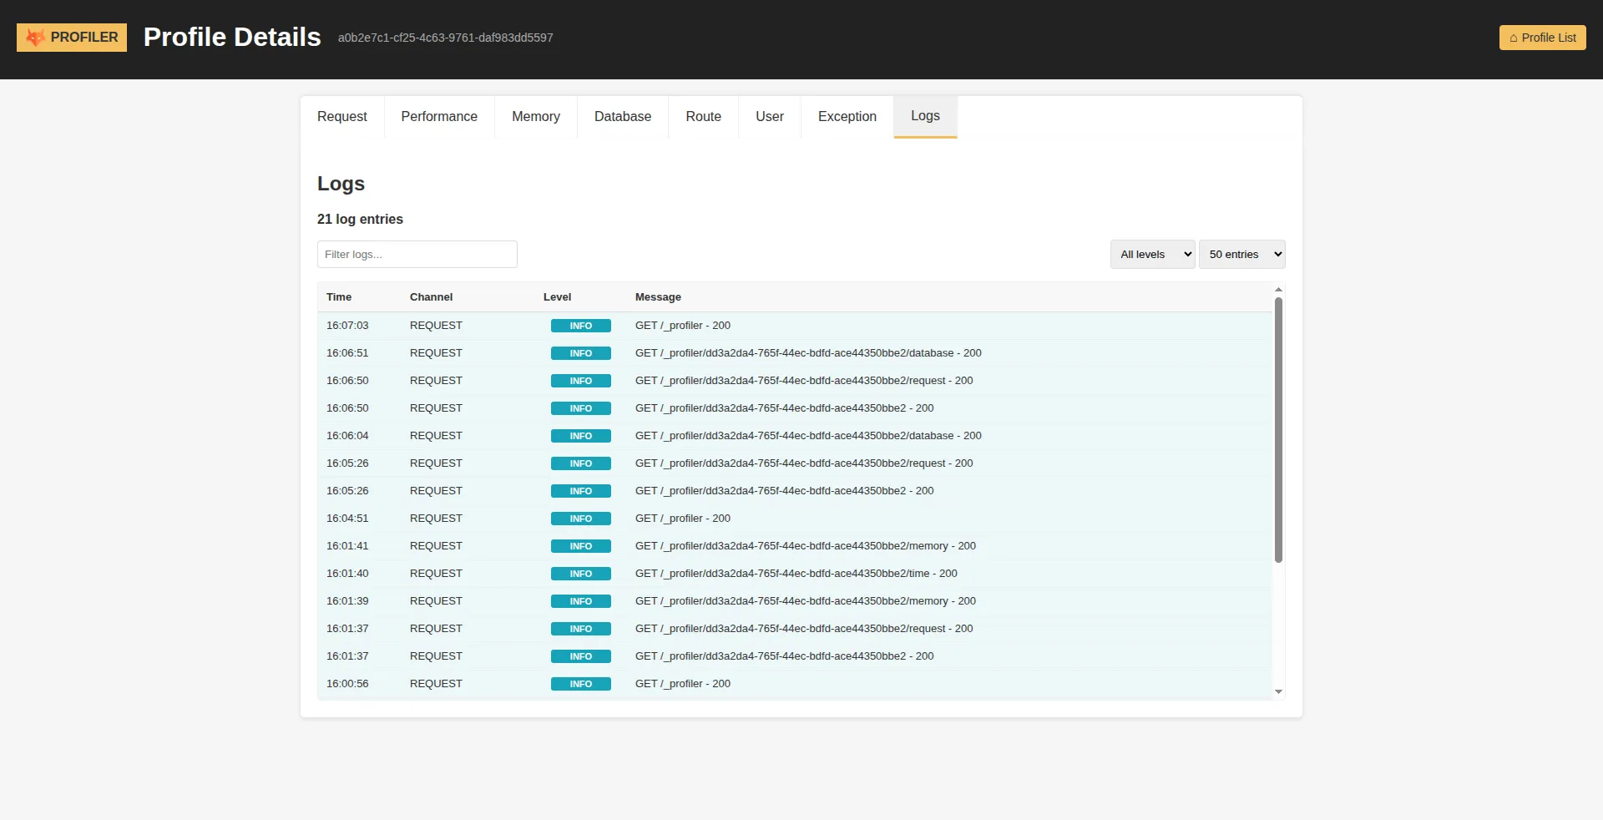
Task: Click the 16:01:40 time cell
Action: point(347,574)
